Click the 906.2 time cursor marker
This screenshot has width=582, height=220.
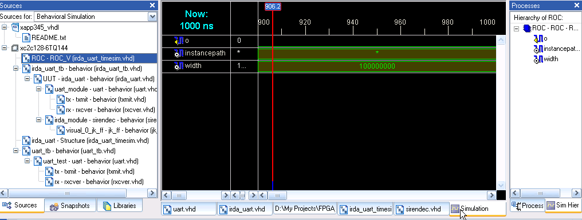(273, 6)
